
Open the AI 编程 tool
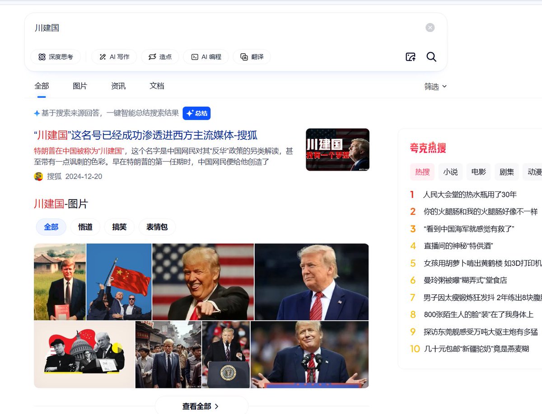[x=206, y=57]
